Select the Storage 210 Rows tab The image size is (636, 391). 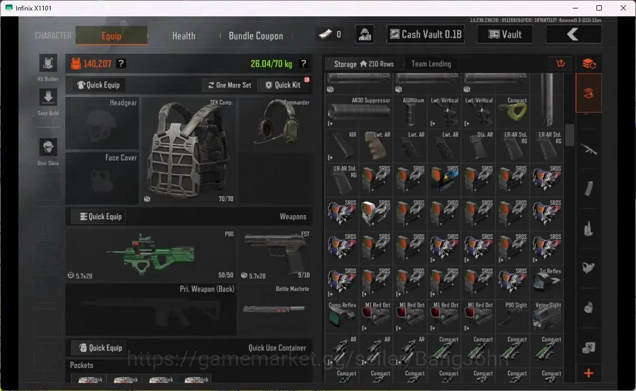point(364,64)
